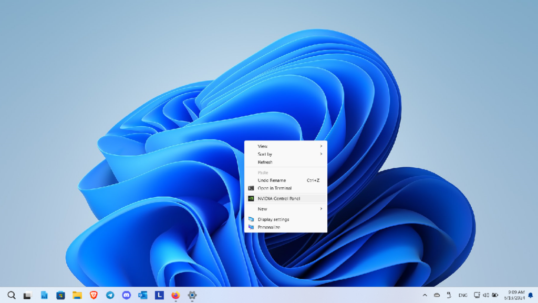Click the NVIDIA logo icon in menu
Image resolution: width=538 pixels, height=303 pixels.
(251, 198)
